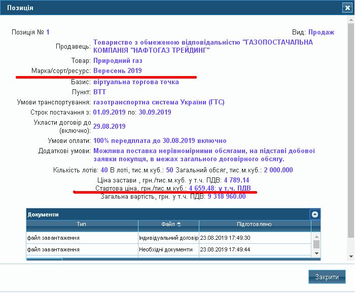The image size is (355, 293).
Task: Click the Закрити button
Action: pyautogui.click(x=327, y=277)
